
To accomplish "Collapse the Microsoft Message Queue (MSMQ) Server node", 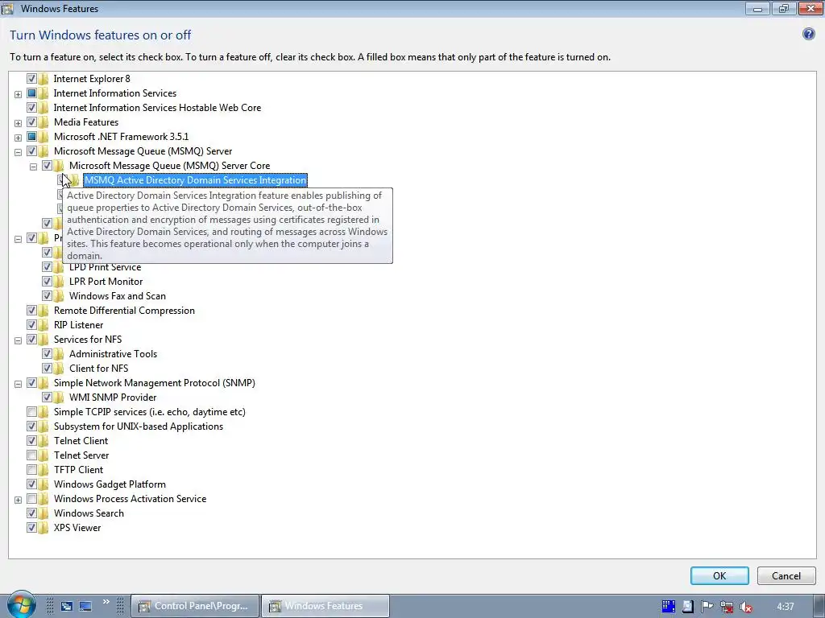I will pos(18,152).
